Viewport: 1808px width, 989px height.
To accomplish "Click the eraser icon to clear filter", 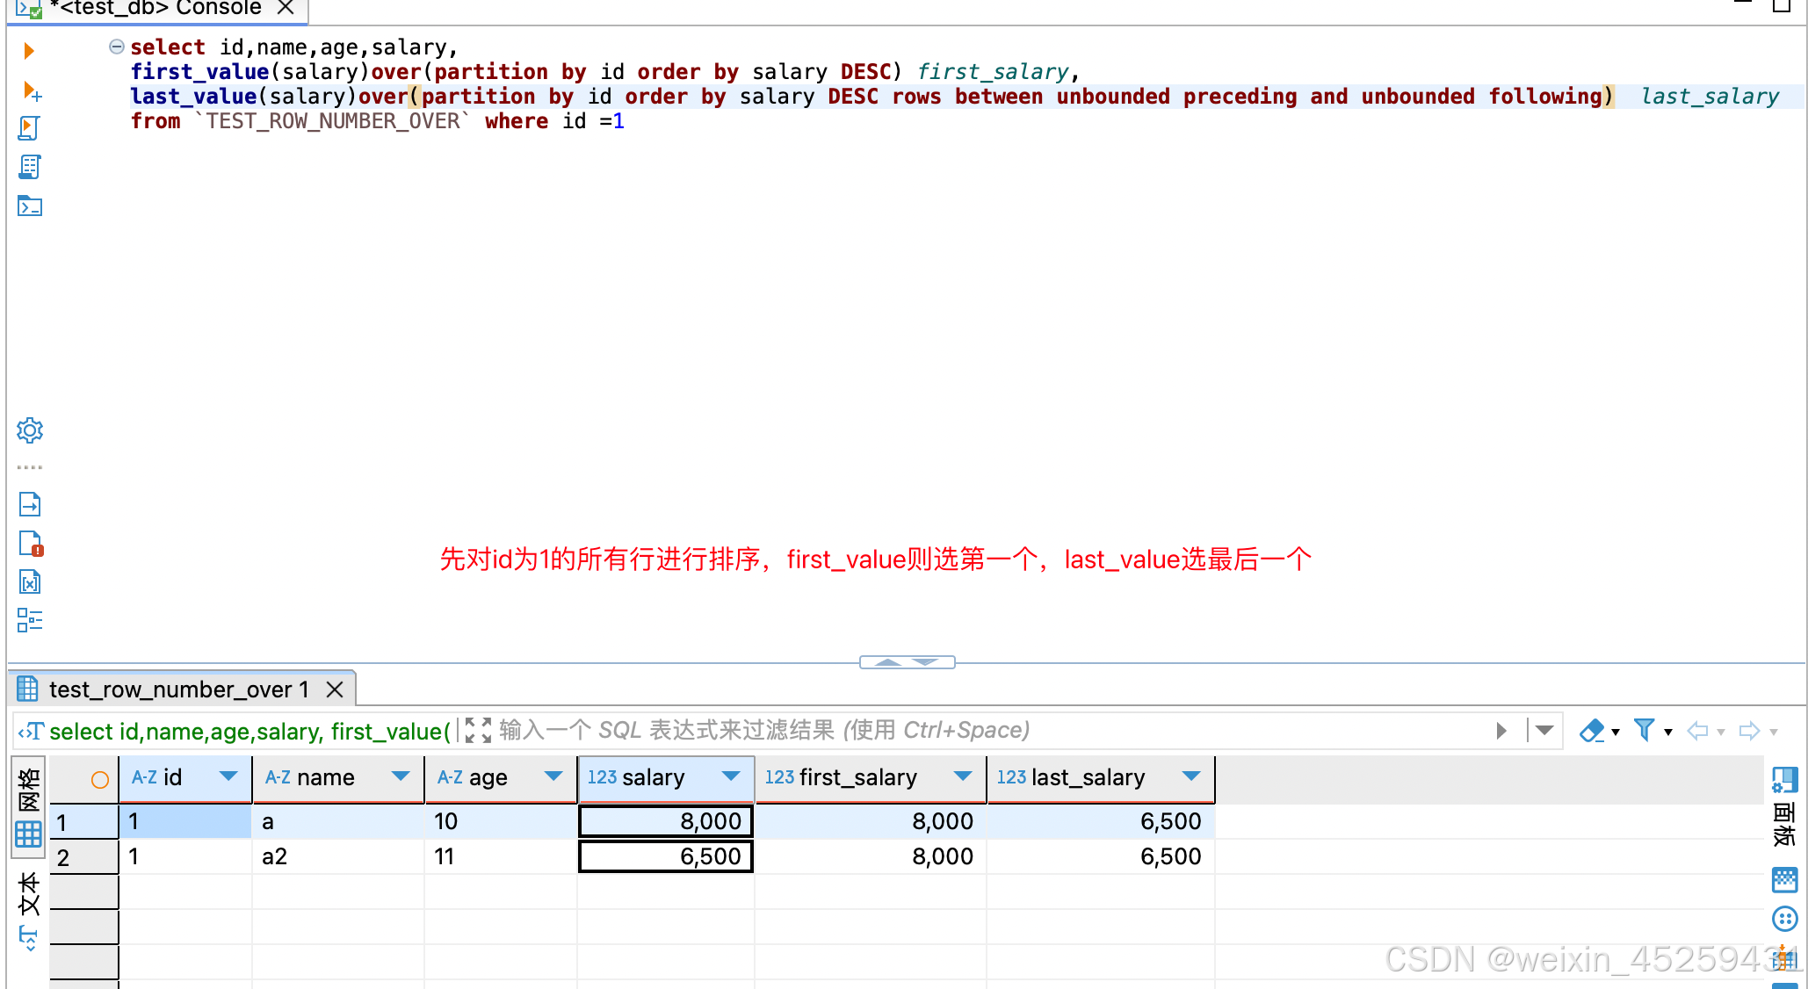I will (1591, 731).
